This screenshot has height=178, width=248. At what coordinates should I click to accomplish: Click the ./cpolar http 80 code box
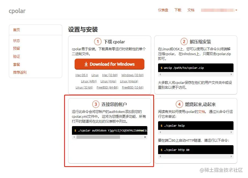pos(196,150)
